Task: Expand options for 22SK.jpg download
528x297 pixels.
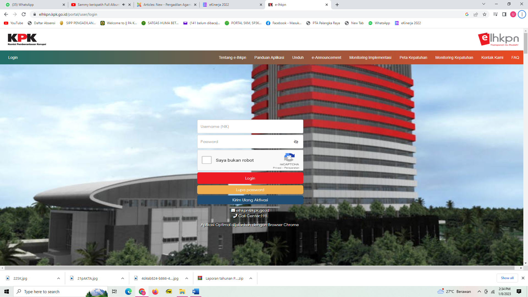Action: [x=59, y=278]
